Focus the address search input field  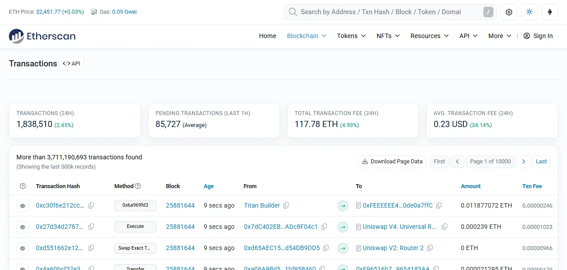(390, 12)
